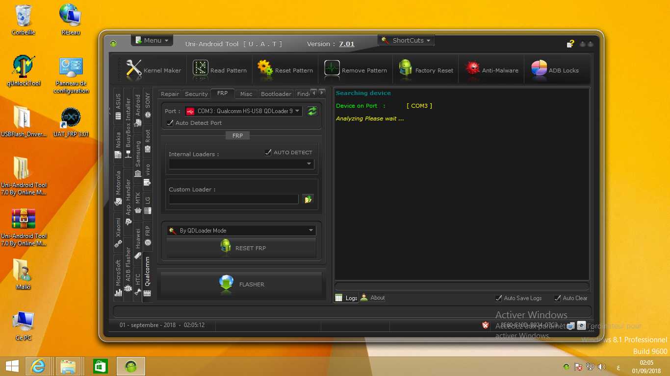Select the Huawei vertical tab
This screenshot has height=376, width=670.
(x=138, y=243)
